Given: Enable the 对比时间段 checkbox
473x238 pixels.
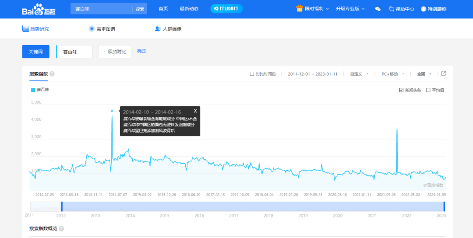Looking at the screenshot, I should click(x=252, y=74).
